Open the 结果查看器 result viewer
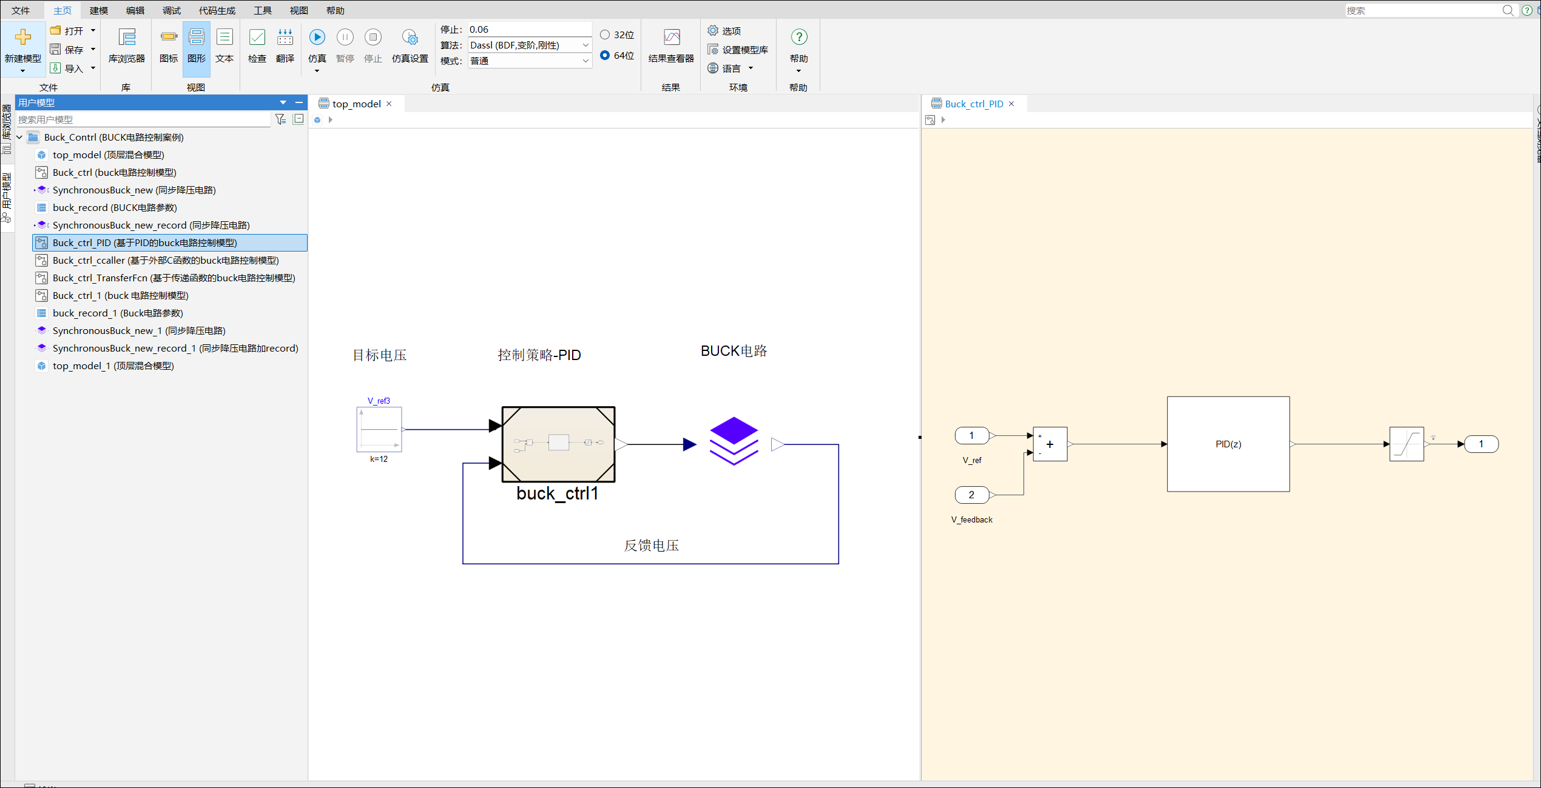This screenshot has width=1541, height=788. (671, 38)
